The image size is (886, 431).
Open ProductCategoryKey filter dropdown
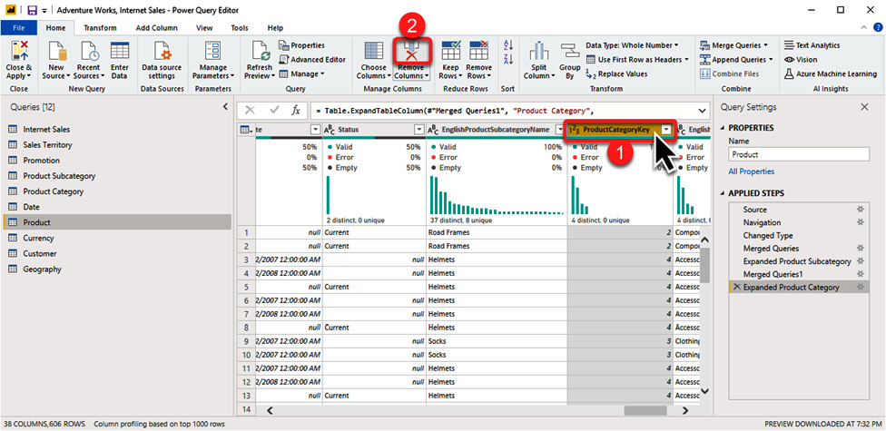pyautogui.click(x=666, y=130)
